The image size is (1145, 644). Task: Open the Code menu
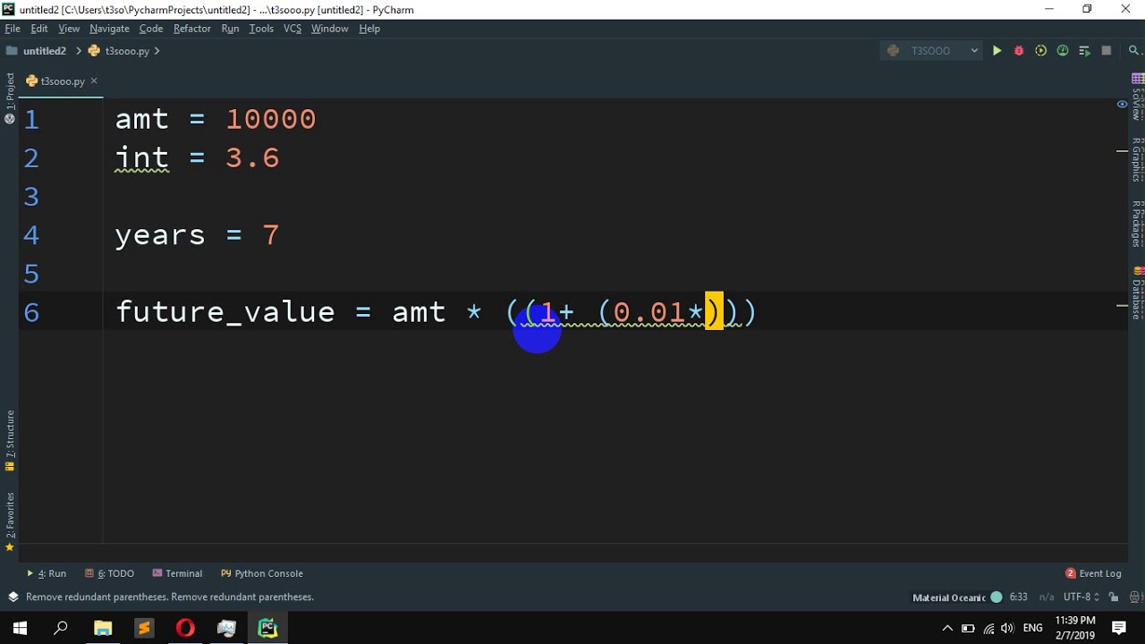tap(151, 29)
